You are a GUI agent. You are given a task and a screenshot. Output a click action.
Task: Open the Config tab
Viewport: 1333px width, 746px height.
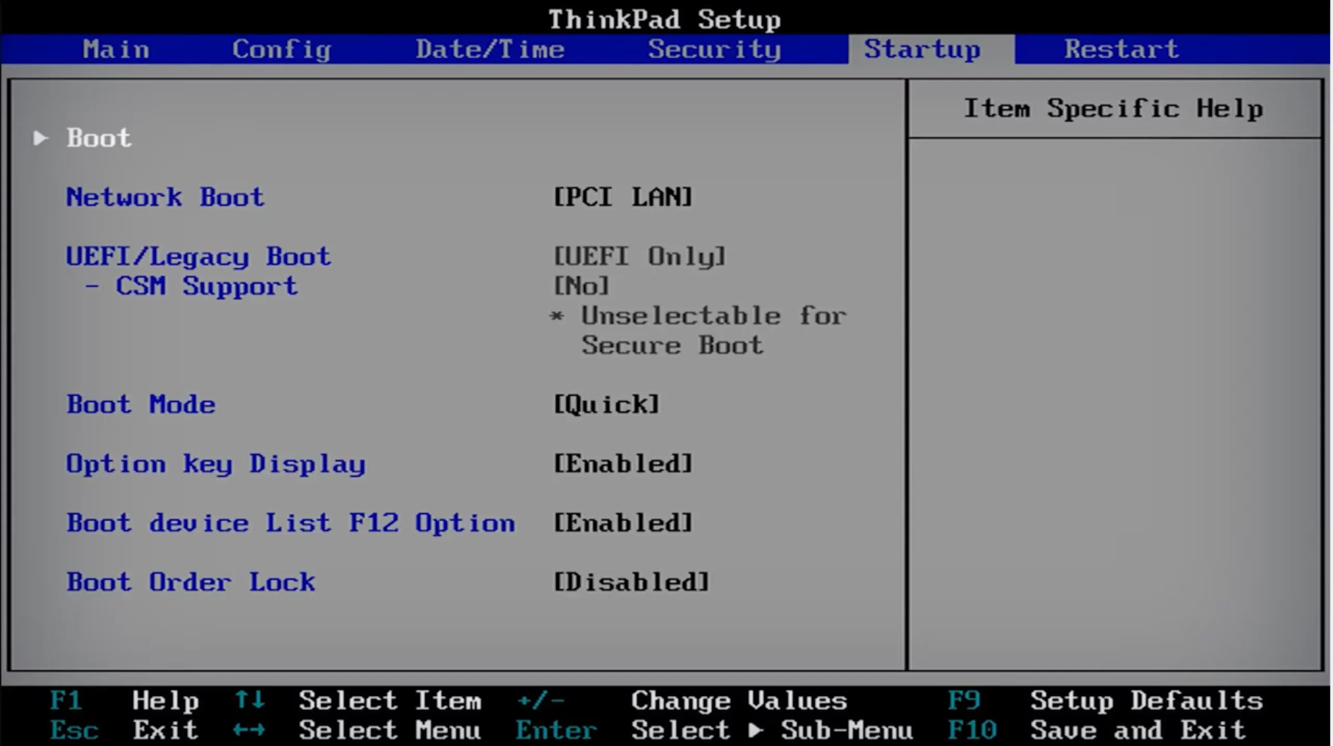click(281, 49)
